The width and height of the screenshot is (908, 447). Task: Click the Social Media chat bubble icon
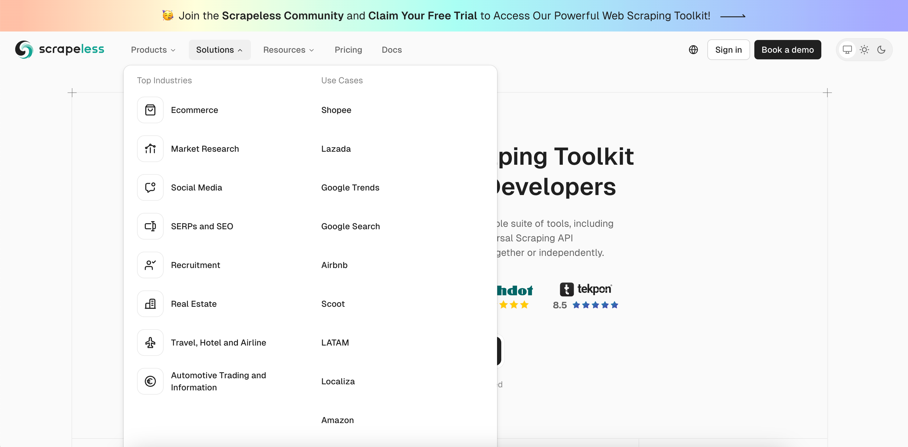point(150,187)
